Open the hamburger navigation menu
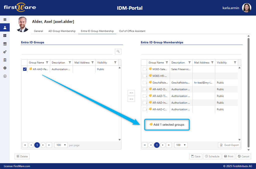Screen dimensions: 256x169 (x=4, y=19)
